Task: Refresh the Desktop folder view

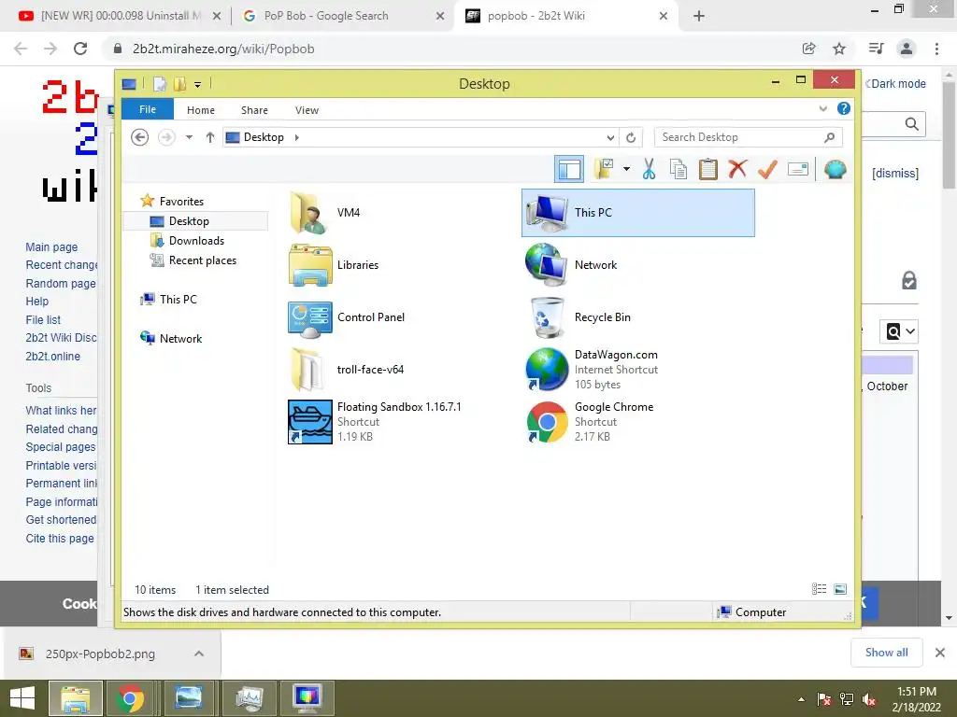Action: [x=631, y=137]
